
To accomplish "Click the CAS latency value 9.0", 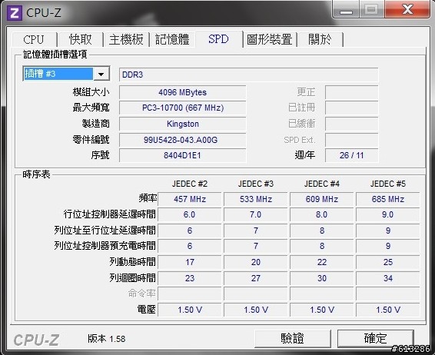I will [x=388, y=214].
